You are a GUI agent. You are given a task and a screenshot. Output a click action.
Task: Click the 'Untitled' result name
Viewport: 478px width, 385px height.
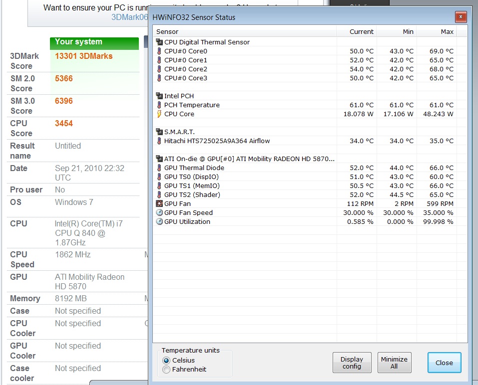click(68, 146)
